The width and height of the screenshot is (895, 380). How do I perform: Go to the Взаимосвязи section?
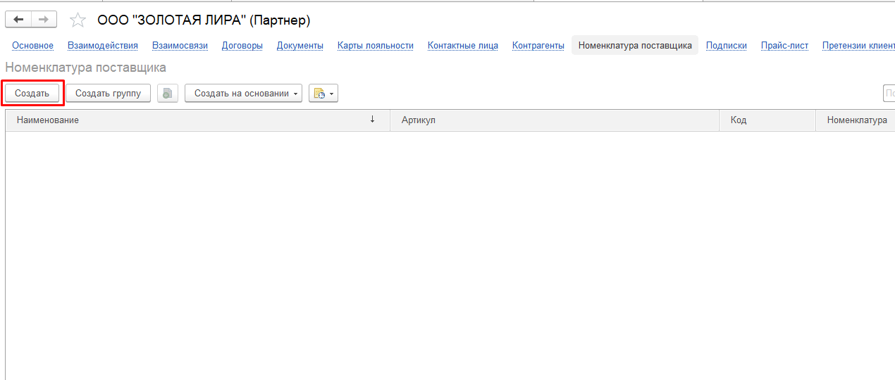click(180, 46)
